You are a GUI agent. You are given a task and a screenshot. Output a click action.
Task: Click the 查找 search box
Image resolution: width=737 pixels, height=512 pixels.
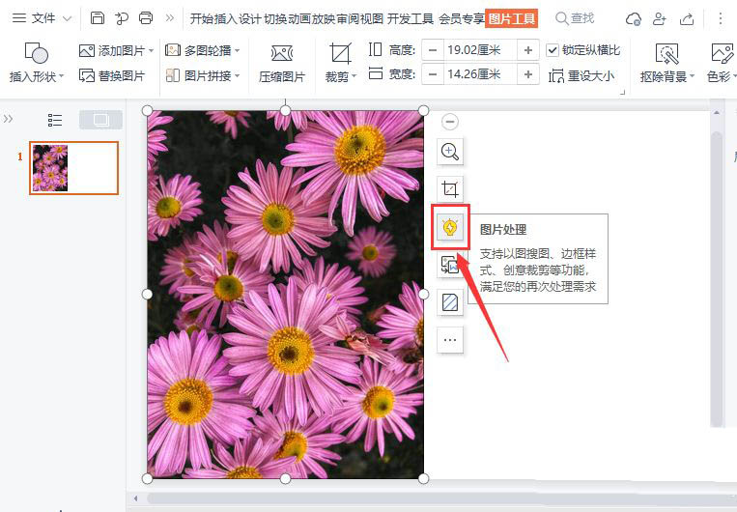coord(575,18)
